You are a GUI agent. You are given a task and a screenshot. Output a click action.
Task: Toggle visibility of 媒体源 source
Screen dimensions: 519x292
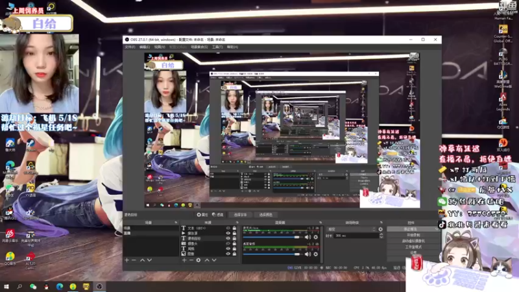(x=228, y=233)
